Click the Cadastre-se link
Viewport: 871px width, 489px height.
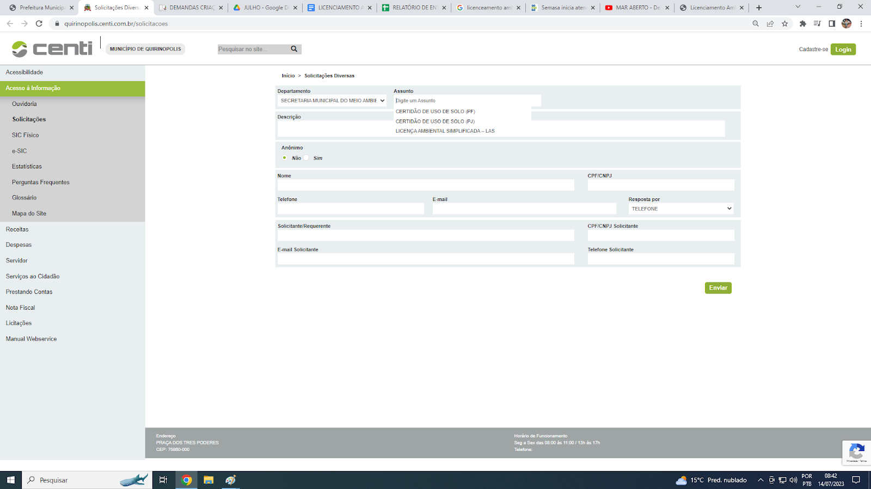click(x=813, y=49)
